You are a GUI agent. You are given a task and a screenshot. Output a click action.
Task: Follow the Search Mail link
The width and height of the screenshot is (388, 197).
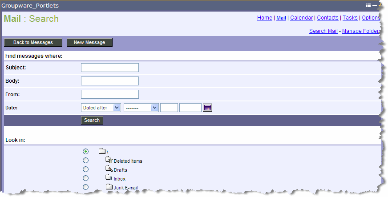(x=323, y=31)
